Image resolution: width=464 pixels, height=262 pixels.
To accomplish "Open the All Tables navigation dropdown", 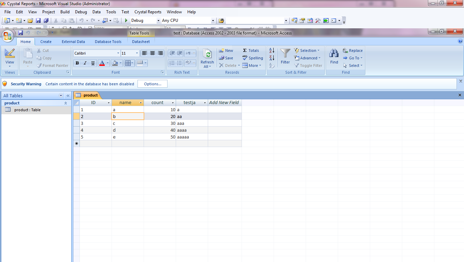I will 61,96.
